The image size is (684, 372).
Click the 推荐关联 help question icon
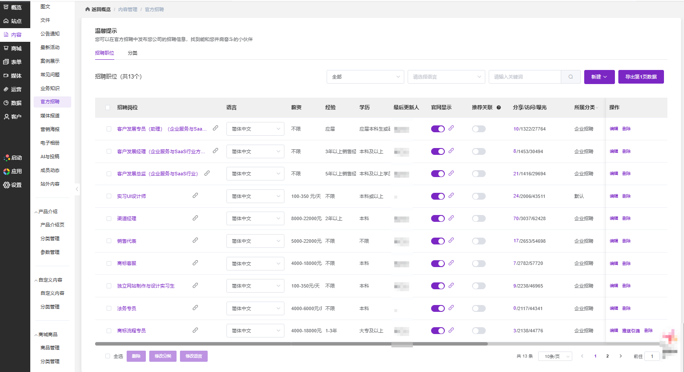pyautogui.click(x=499, y=108)
